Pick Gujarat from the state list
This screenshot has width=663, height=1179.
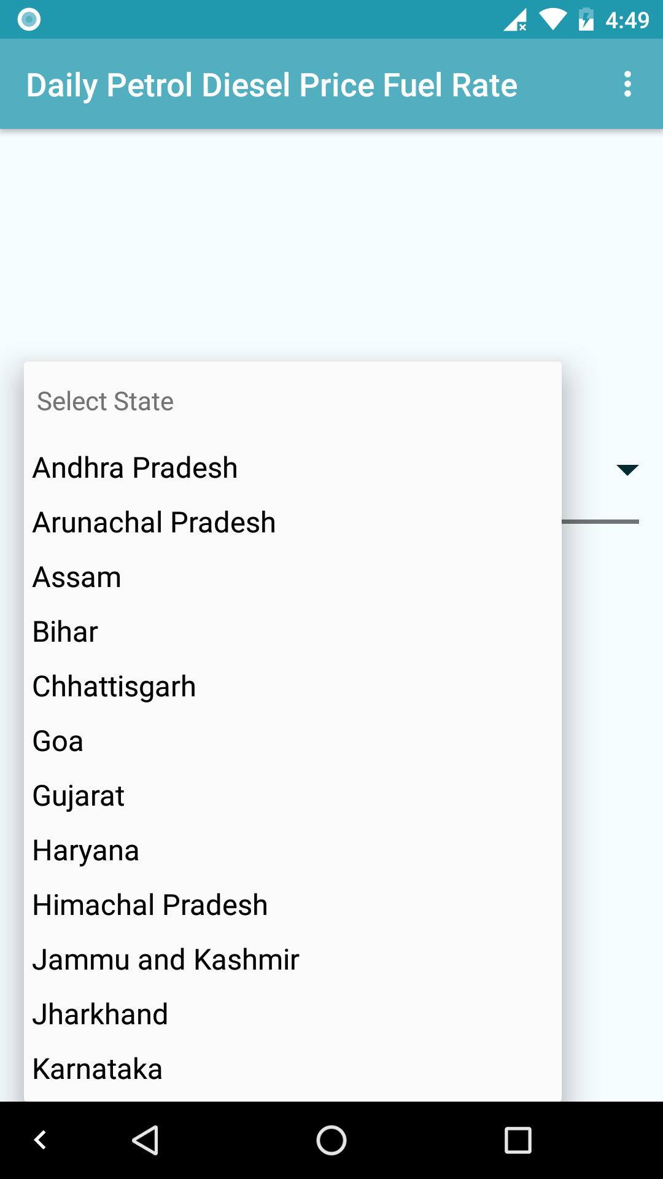coord(79,796)
